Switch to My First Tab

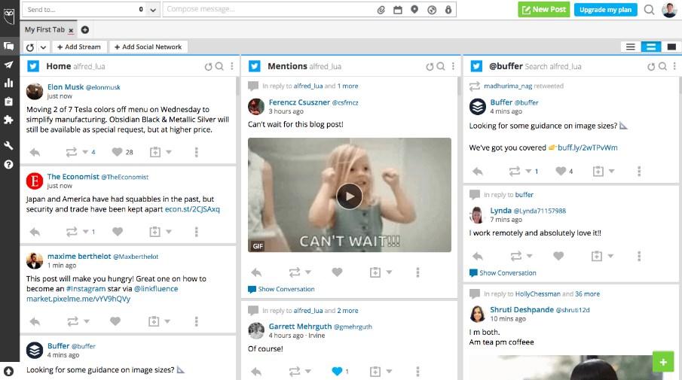[x=44, y=29]
